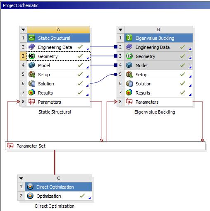Open dropdown arrow of system B
This screenshot has width=210, height=211.
(121, 29)
